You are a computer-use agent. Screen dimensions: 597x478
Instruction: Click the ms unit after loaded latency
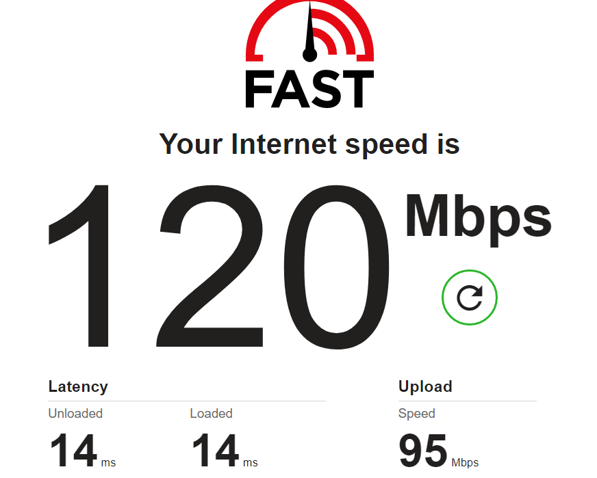pyautogui.click(x=251, y=463)
